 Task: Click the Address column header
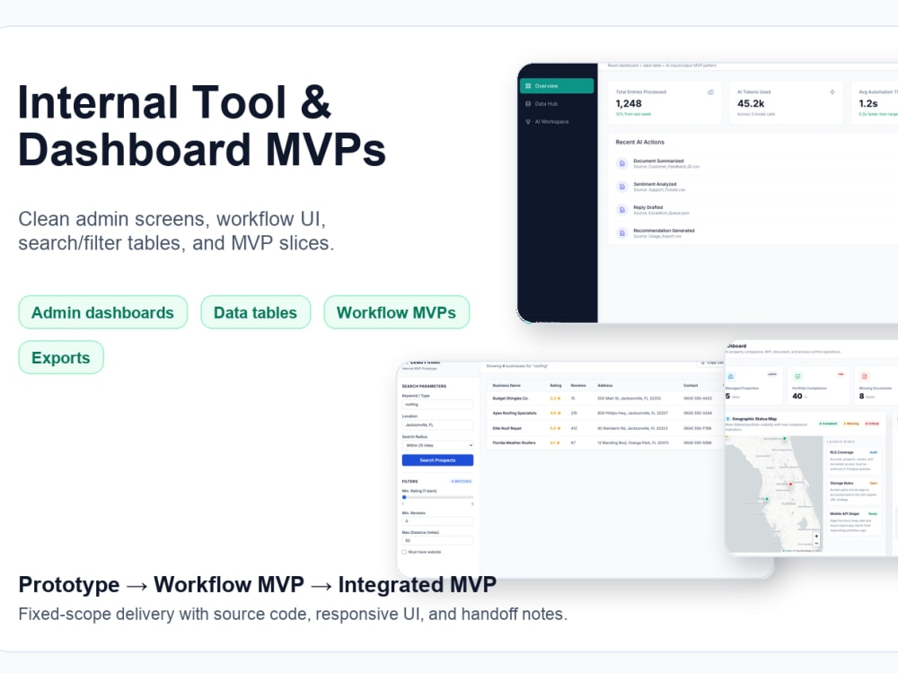(604, 386)
